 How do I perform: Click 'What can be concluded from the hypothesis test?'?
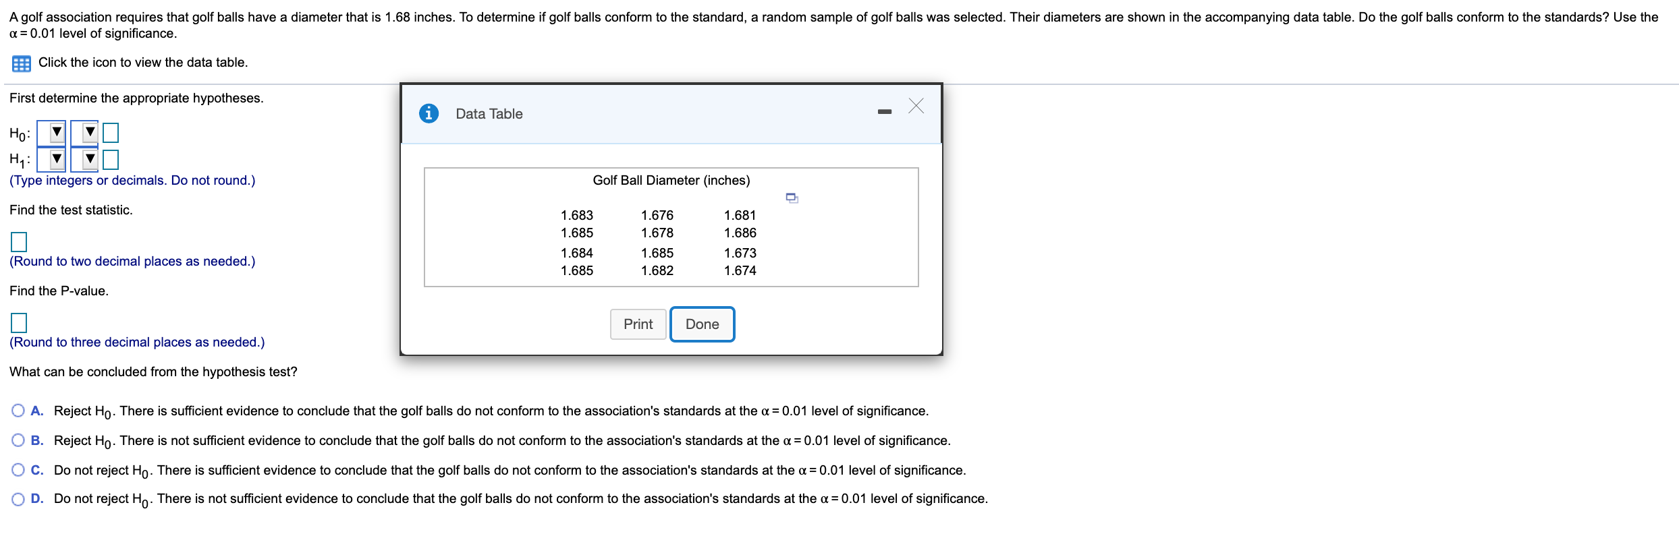(153, 372)
